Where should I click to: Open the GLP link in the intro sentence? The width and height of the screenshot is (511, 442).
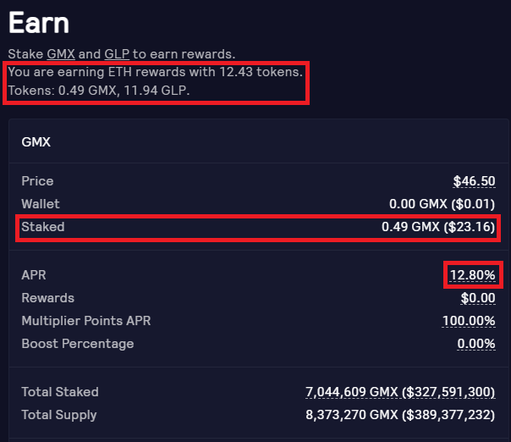[117, 54]
